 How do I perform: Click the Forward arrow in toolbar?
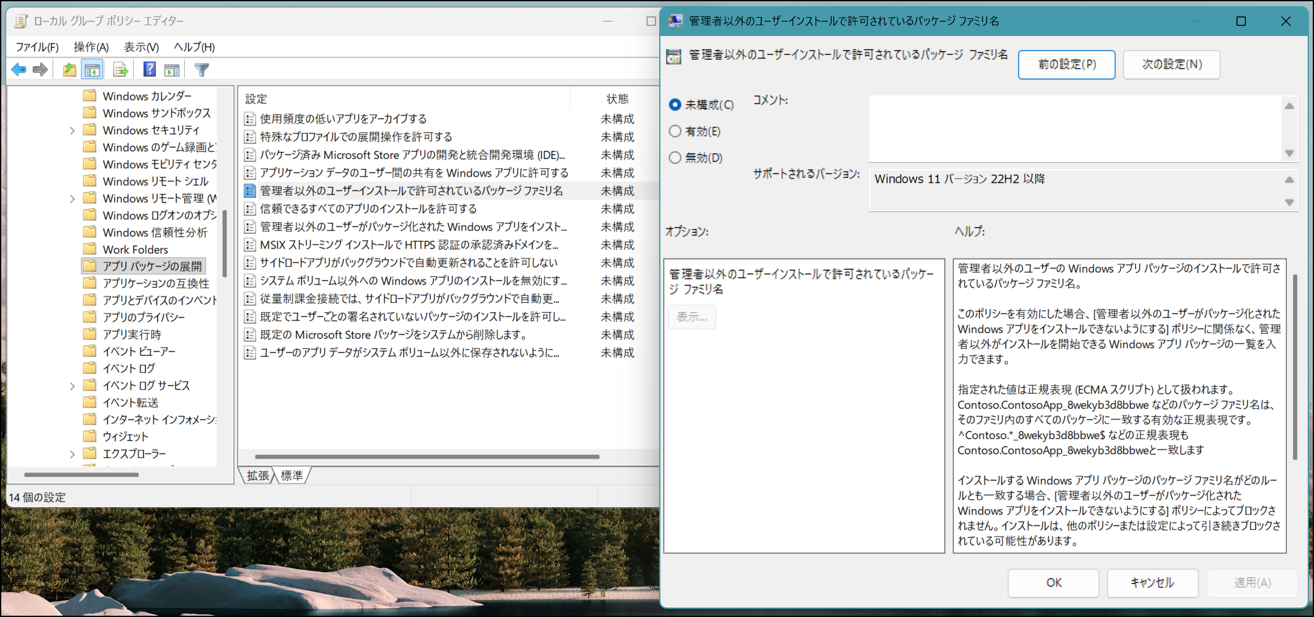[40, 70]
